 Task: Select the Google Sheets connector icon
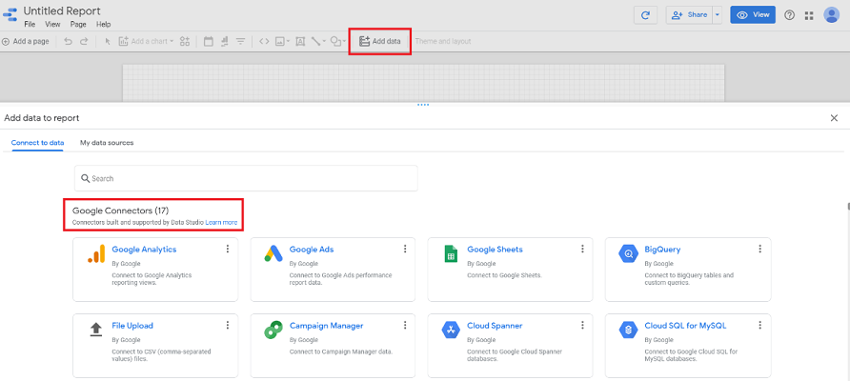[x=451, y=253]
